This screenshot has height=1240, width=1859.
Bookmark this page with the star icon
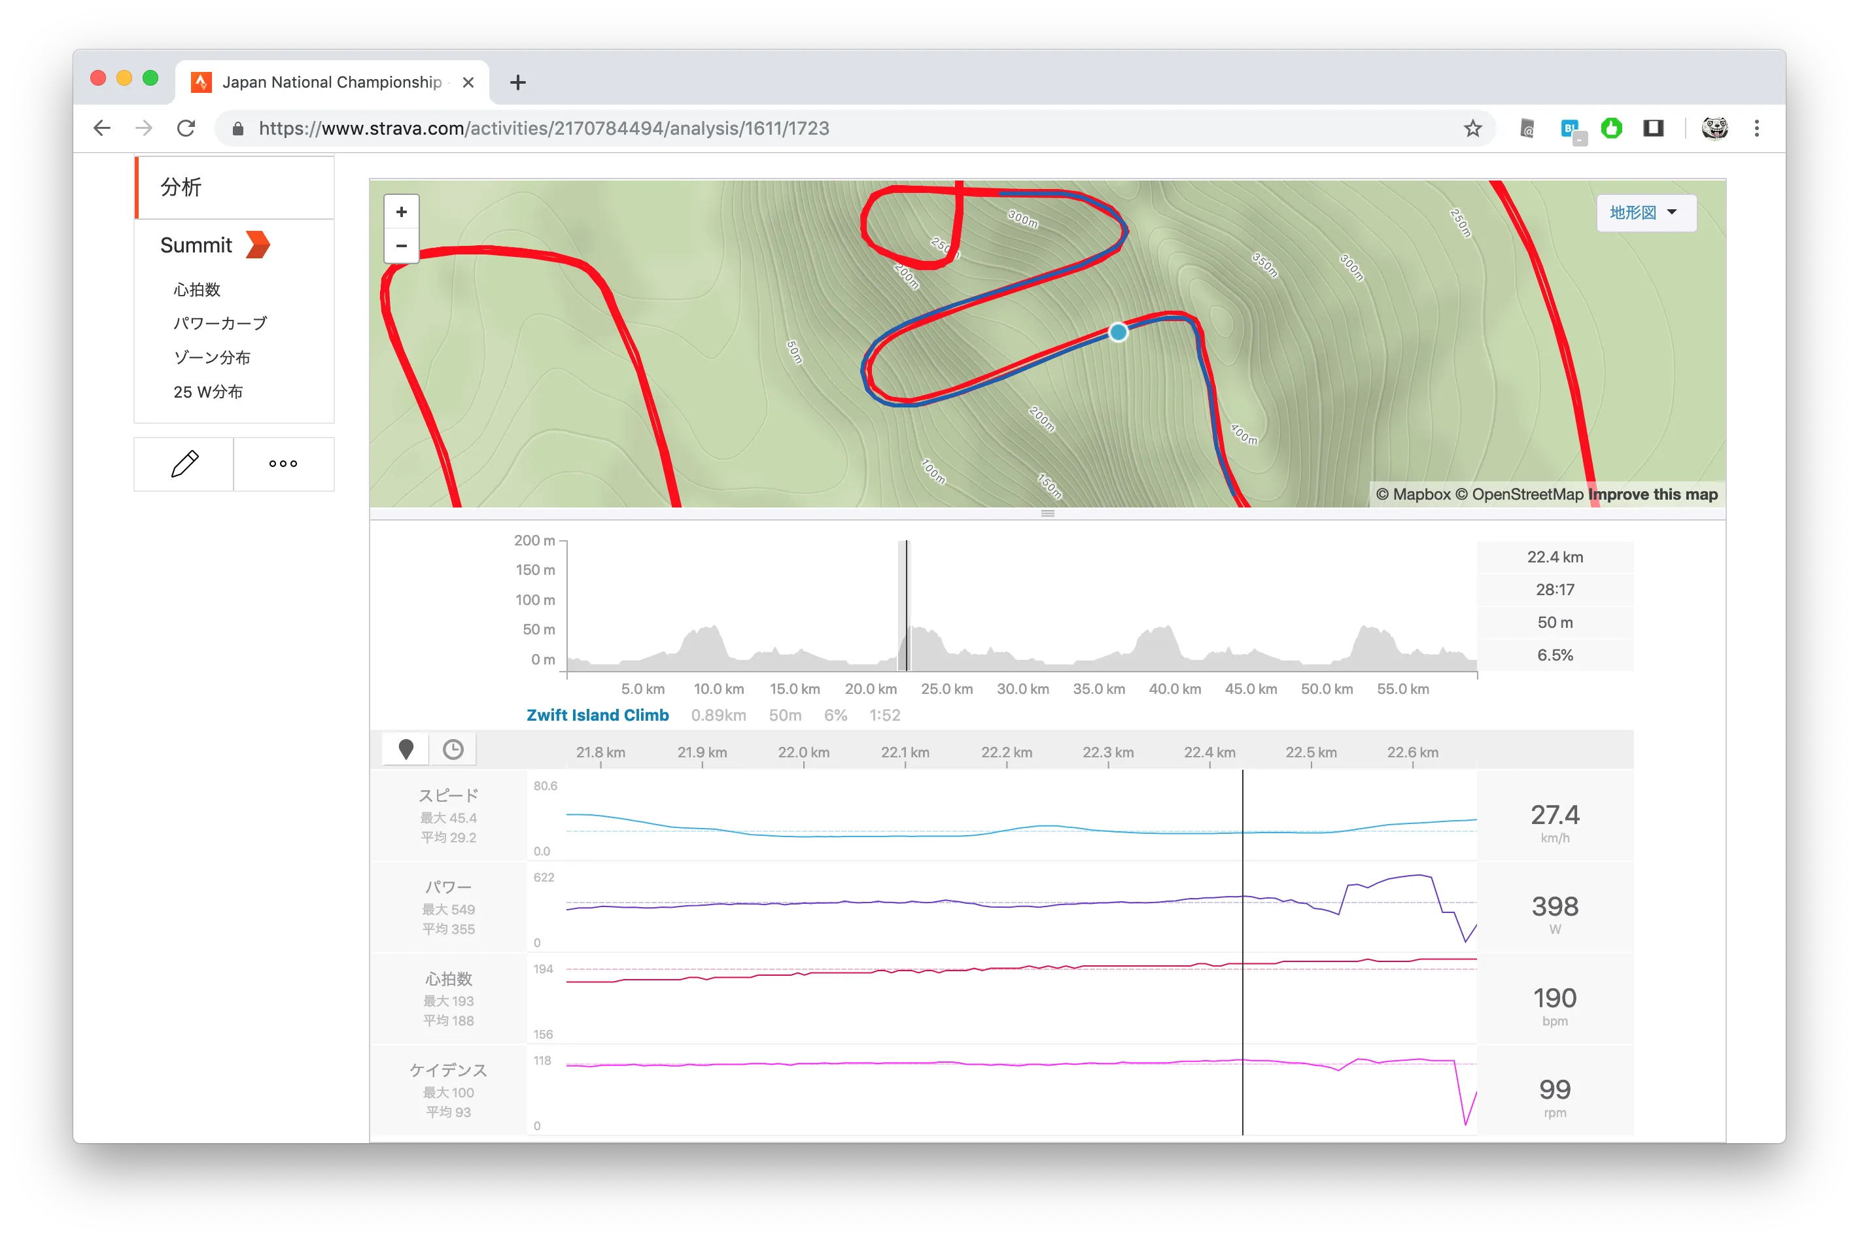point(1472,128)
